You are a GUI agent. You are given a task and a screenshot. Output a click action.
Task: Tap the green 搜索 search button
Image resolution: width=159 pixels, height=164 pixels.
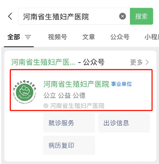coord(142,16)
